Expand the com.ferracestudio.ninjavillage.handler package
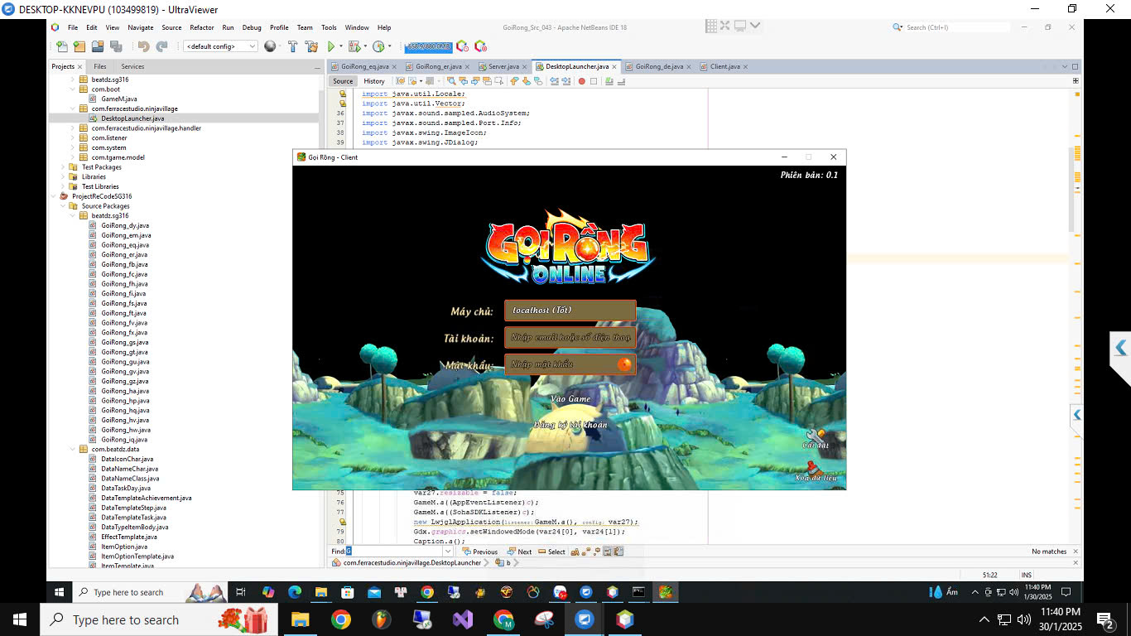 (73, 128)
